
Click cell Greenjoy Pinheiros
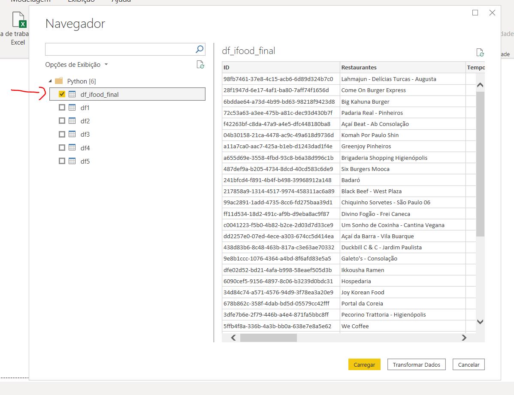[x=402, y=146]
